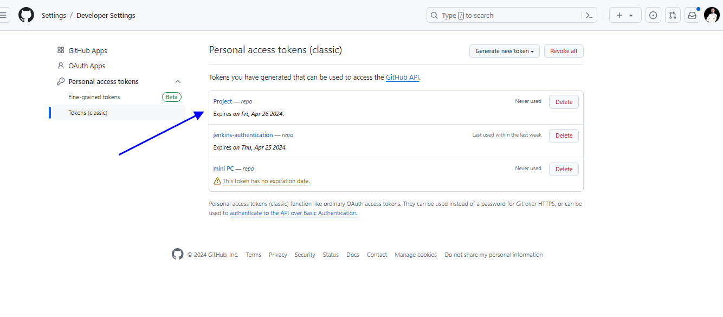Open the Project token link
Screen dimensions: 723x317
point(222,101)
